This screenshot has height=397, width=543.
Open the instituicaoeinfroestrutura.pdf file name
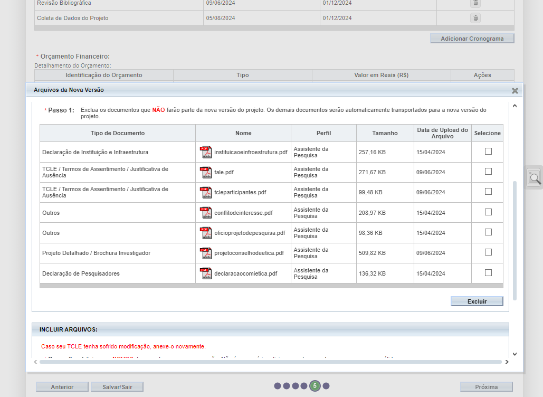[x=251, y=152]
